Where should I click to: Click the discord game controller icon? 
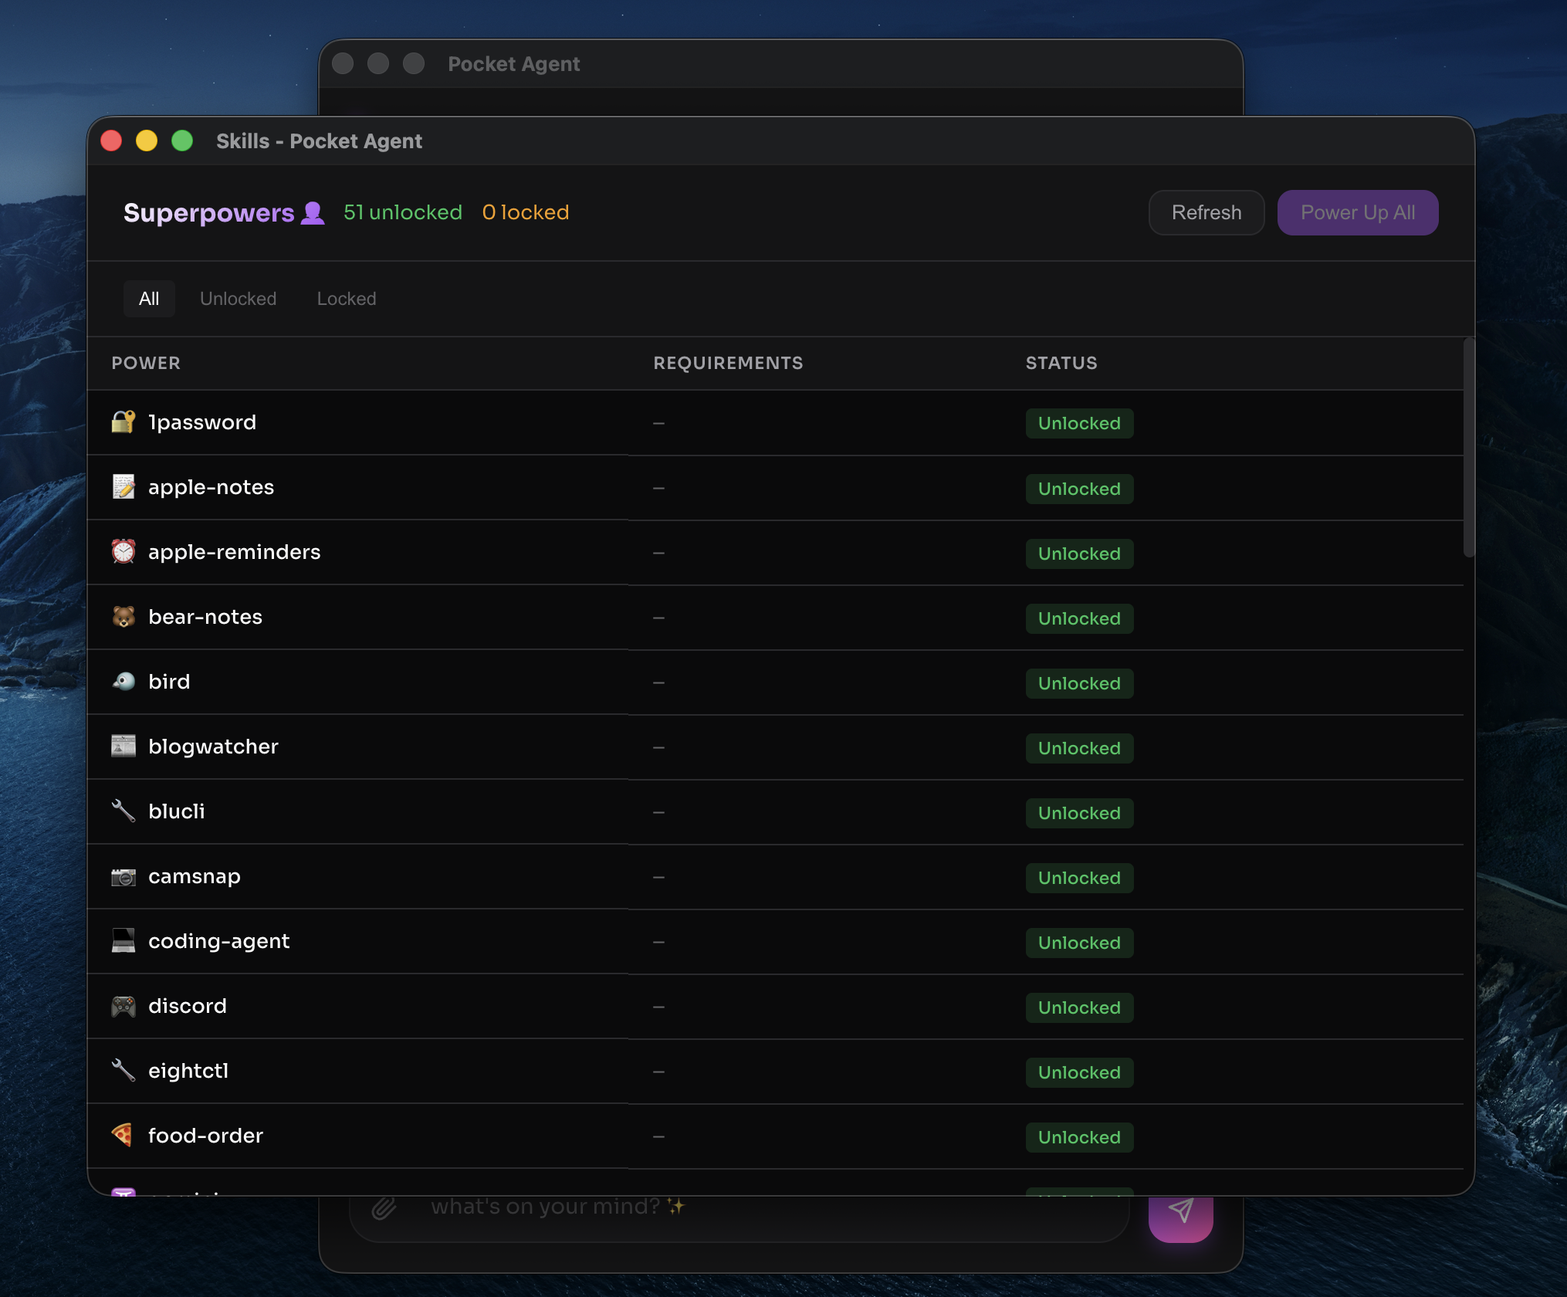pos(124,1006)
